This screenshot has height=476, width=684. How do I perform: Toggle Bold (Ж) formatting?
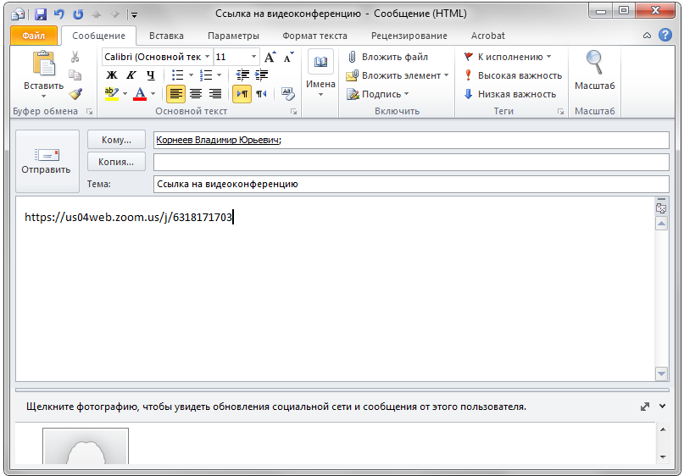click(111, 75)
